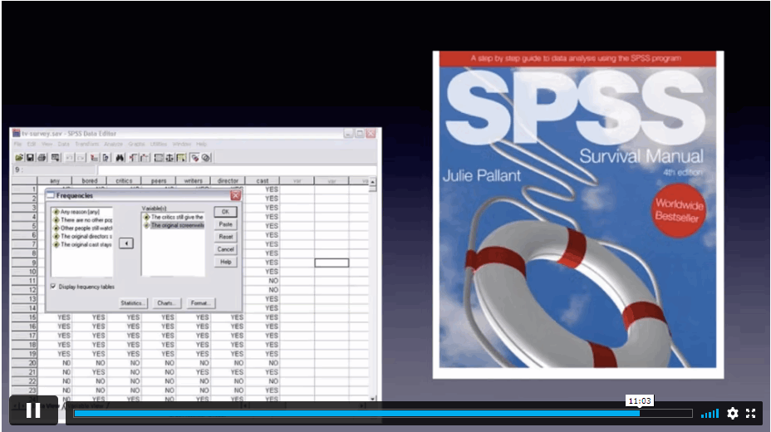Click Cancel in the Frequencies dialog
Image resolution: width=771 pixels, height=432 pixels.
pyautogui.click(x=225, y=249)
